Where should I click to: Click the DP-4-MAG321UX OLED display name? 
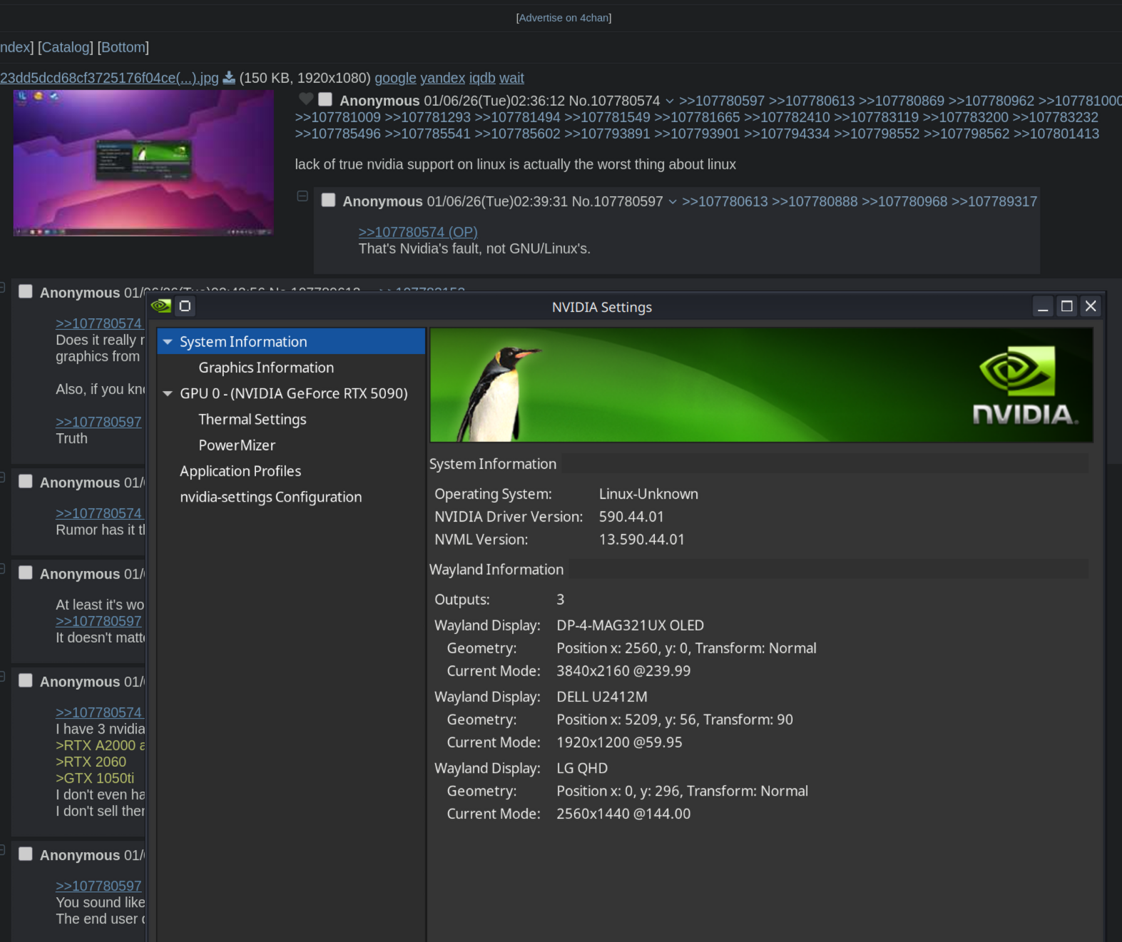pyautogui.click(x=631, y=625)
